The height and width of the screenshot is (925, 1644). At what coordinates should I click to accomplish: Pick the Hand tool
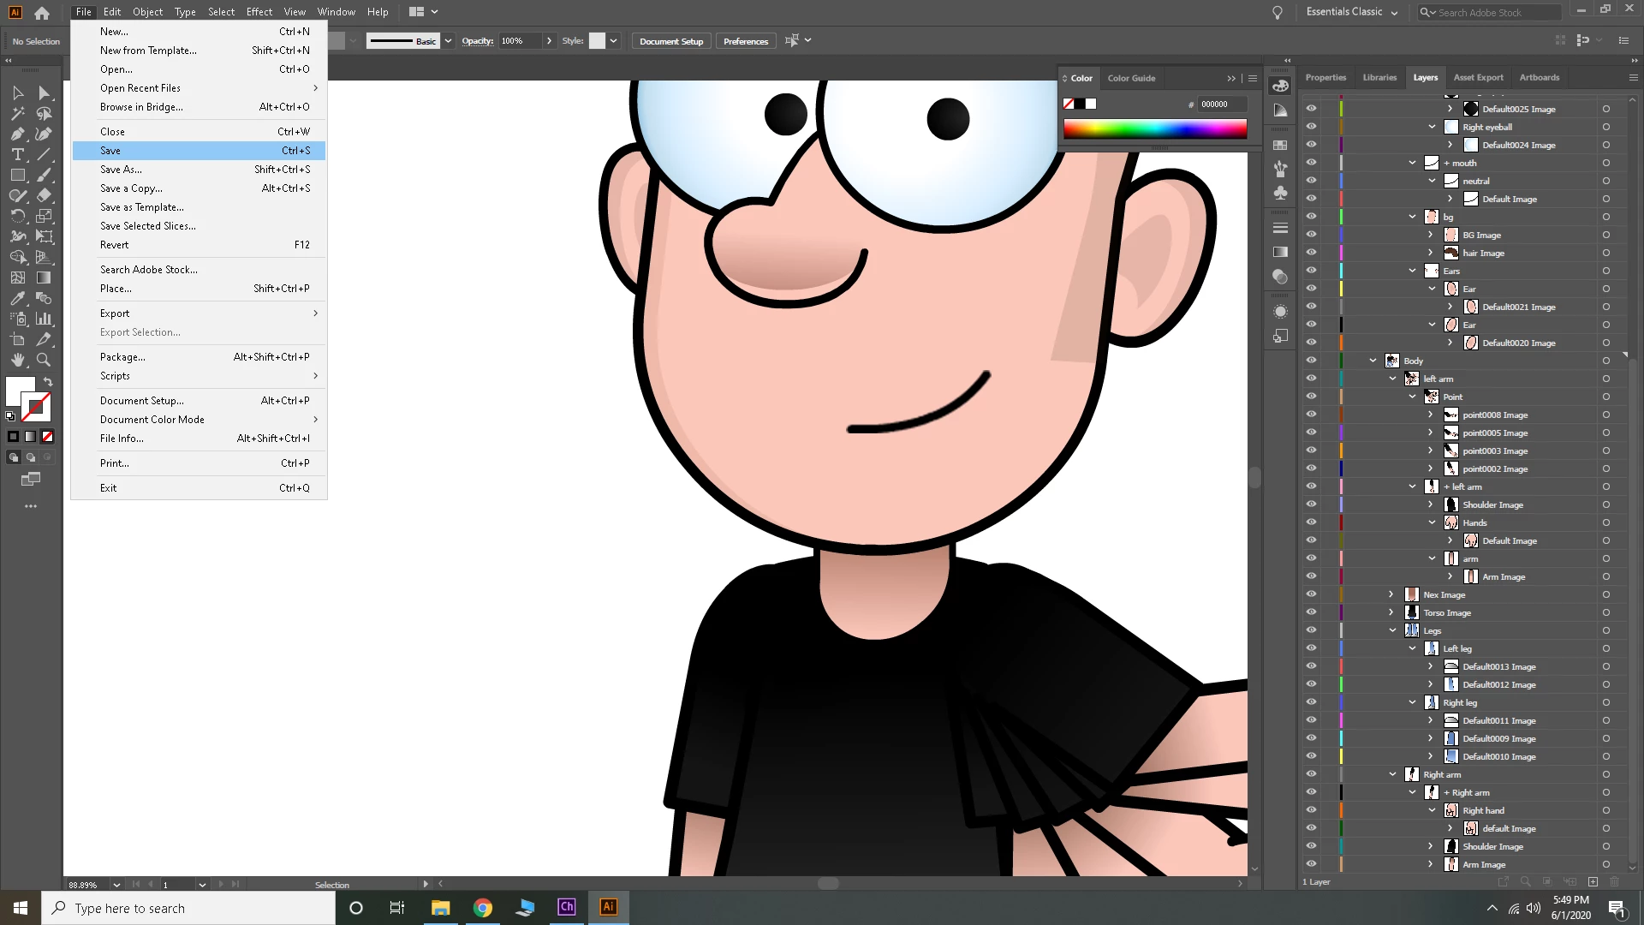(17, 360)
